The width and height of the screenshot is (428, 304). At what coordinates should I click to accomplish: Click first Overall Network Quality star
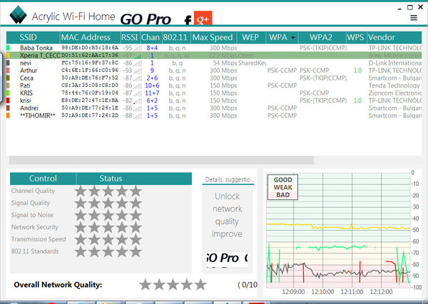[x=146, y=285]
